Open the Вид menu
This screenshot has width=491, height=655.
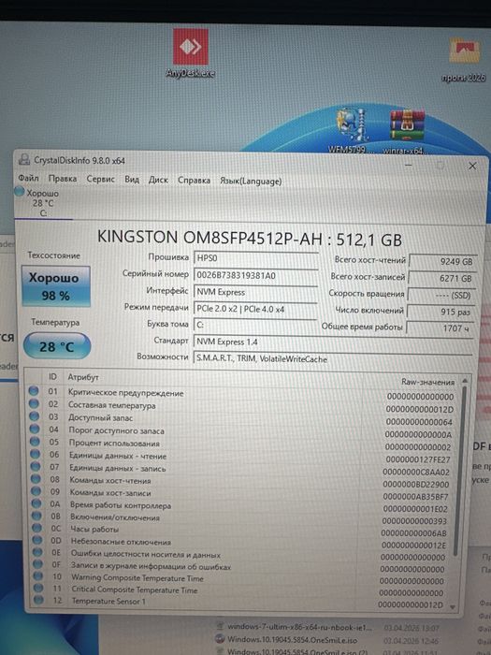pos(132,180)
